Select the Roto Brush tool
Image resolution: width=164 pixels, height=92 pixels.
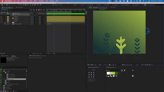[x=38, y=5]
